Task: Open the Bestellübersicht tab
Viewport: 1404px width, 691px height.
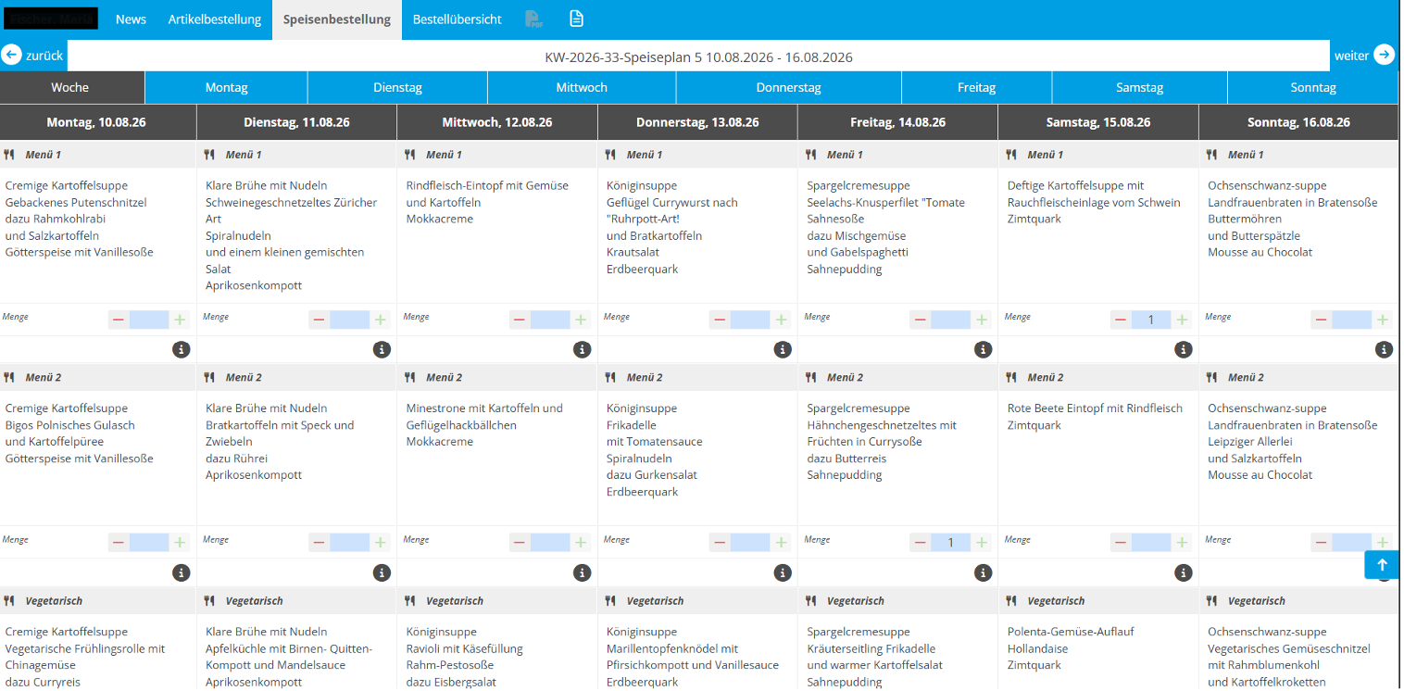Action: (458, 19)
